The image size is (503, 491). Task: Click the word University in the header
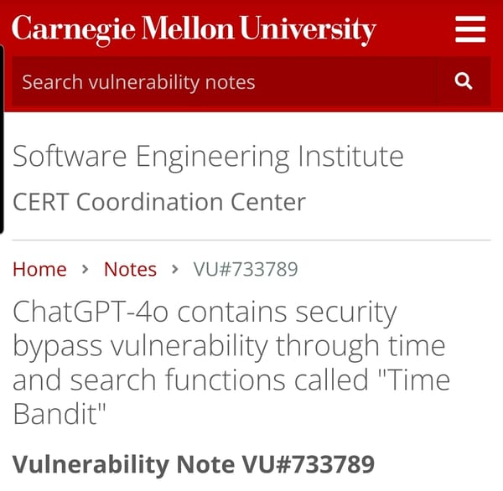pos(308,30)
